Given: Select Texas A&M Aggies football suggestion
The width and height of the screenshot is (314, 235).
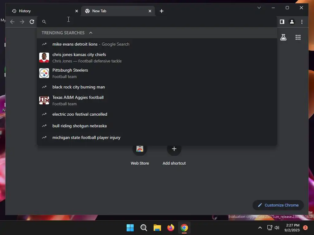Looking at the screenshot, I should 157,100.
